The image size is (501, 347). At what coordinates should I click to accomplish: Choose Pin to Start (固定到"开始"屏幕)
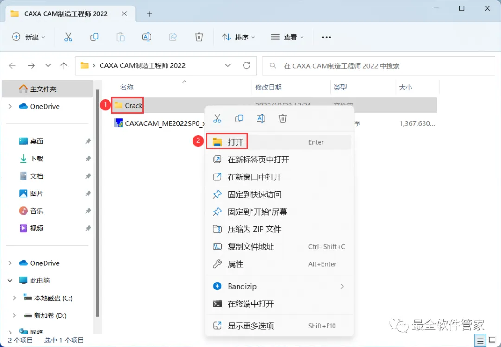(279, 212)
